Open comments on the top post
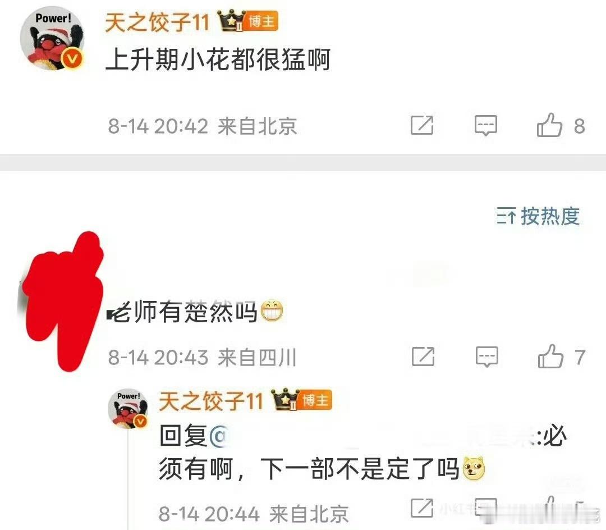The image size is (606, 530). [x=486, y=125]
